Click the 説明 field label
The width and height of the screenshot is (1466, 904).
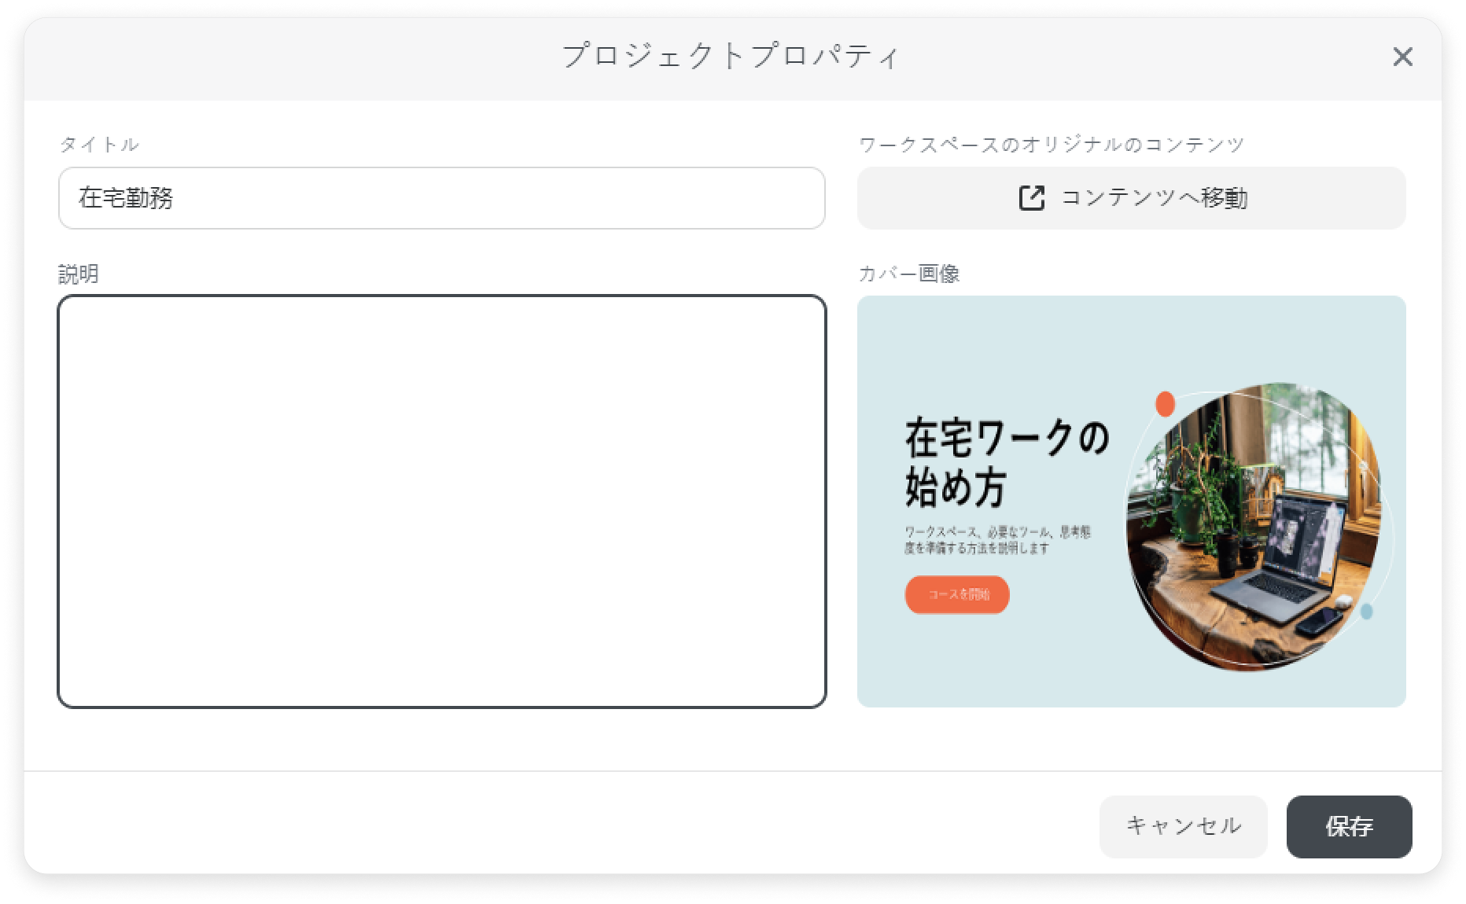pos(79,274)
